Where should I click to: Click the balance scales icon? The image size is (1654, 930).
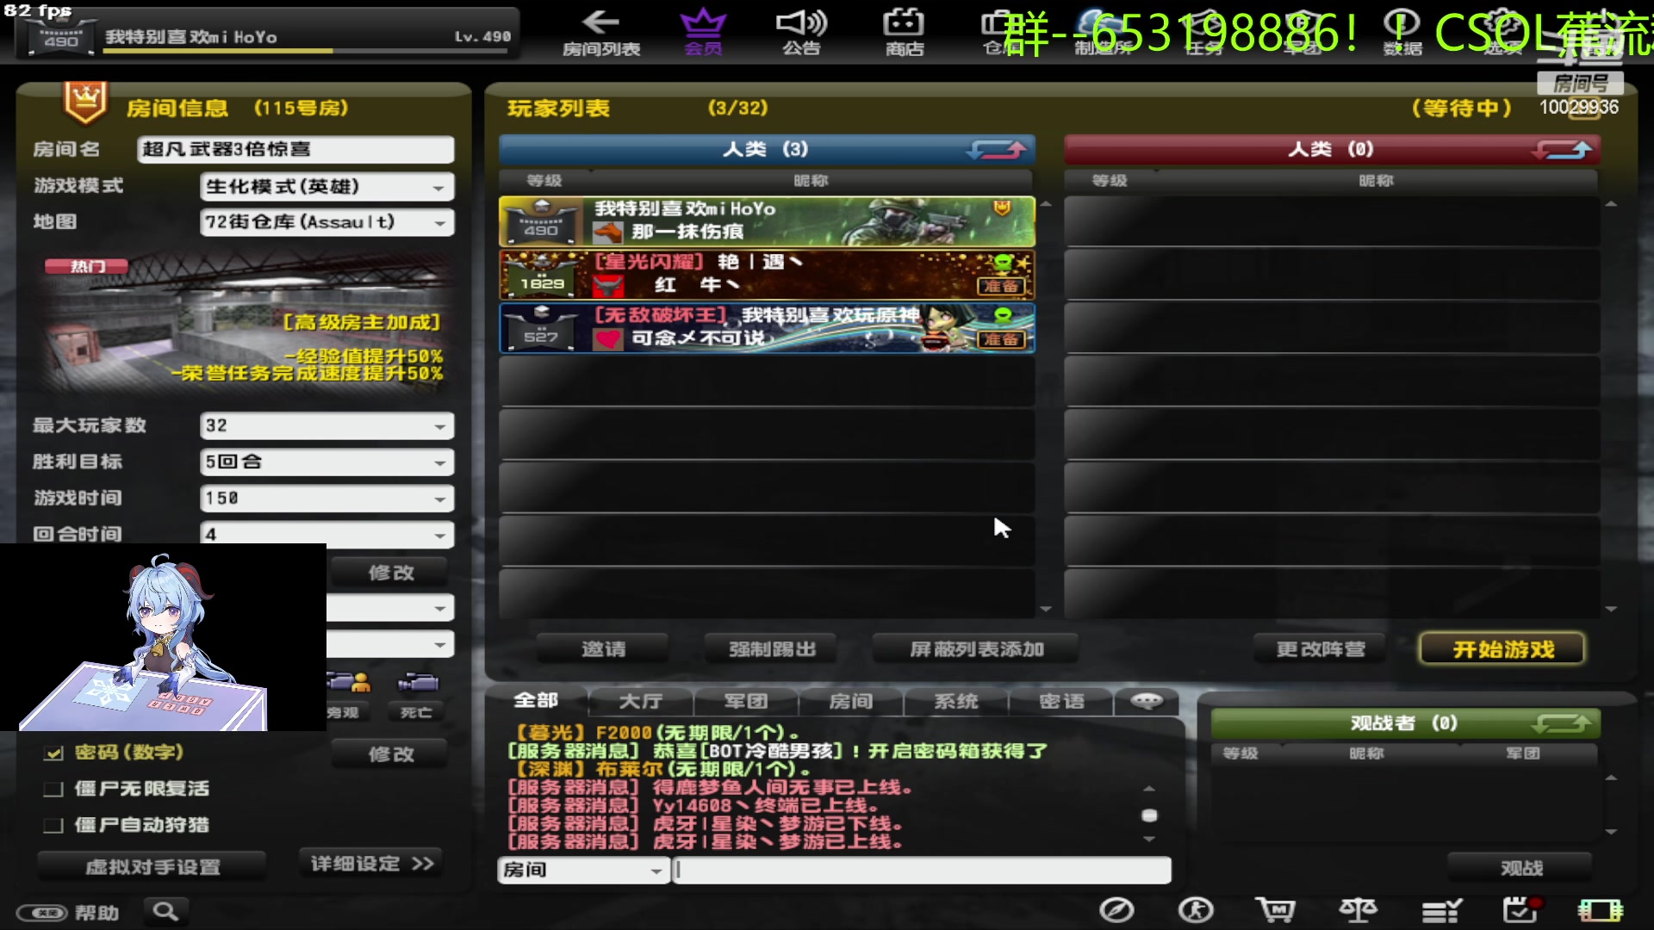point(1358,910)
